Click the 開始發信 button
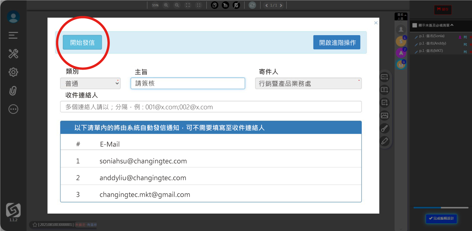The width and height of the screenshot is (472, 231). click(x=82, y=42)
